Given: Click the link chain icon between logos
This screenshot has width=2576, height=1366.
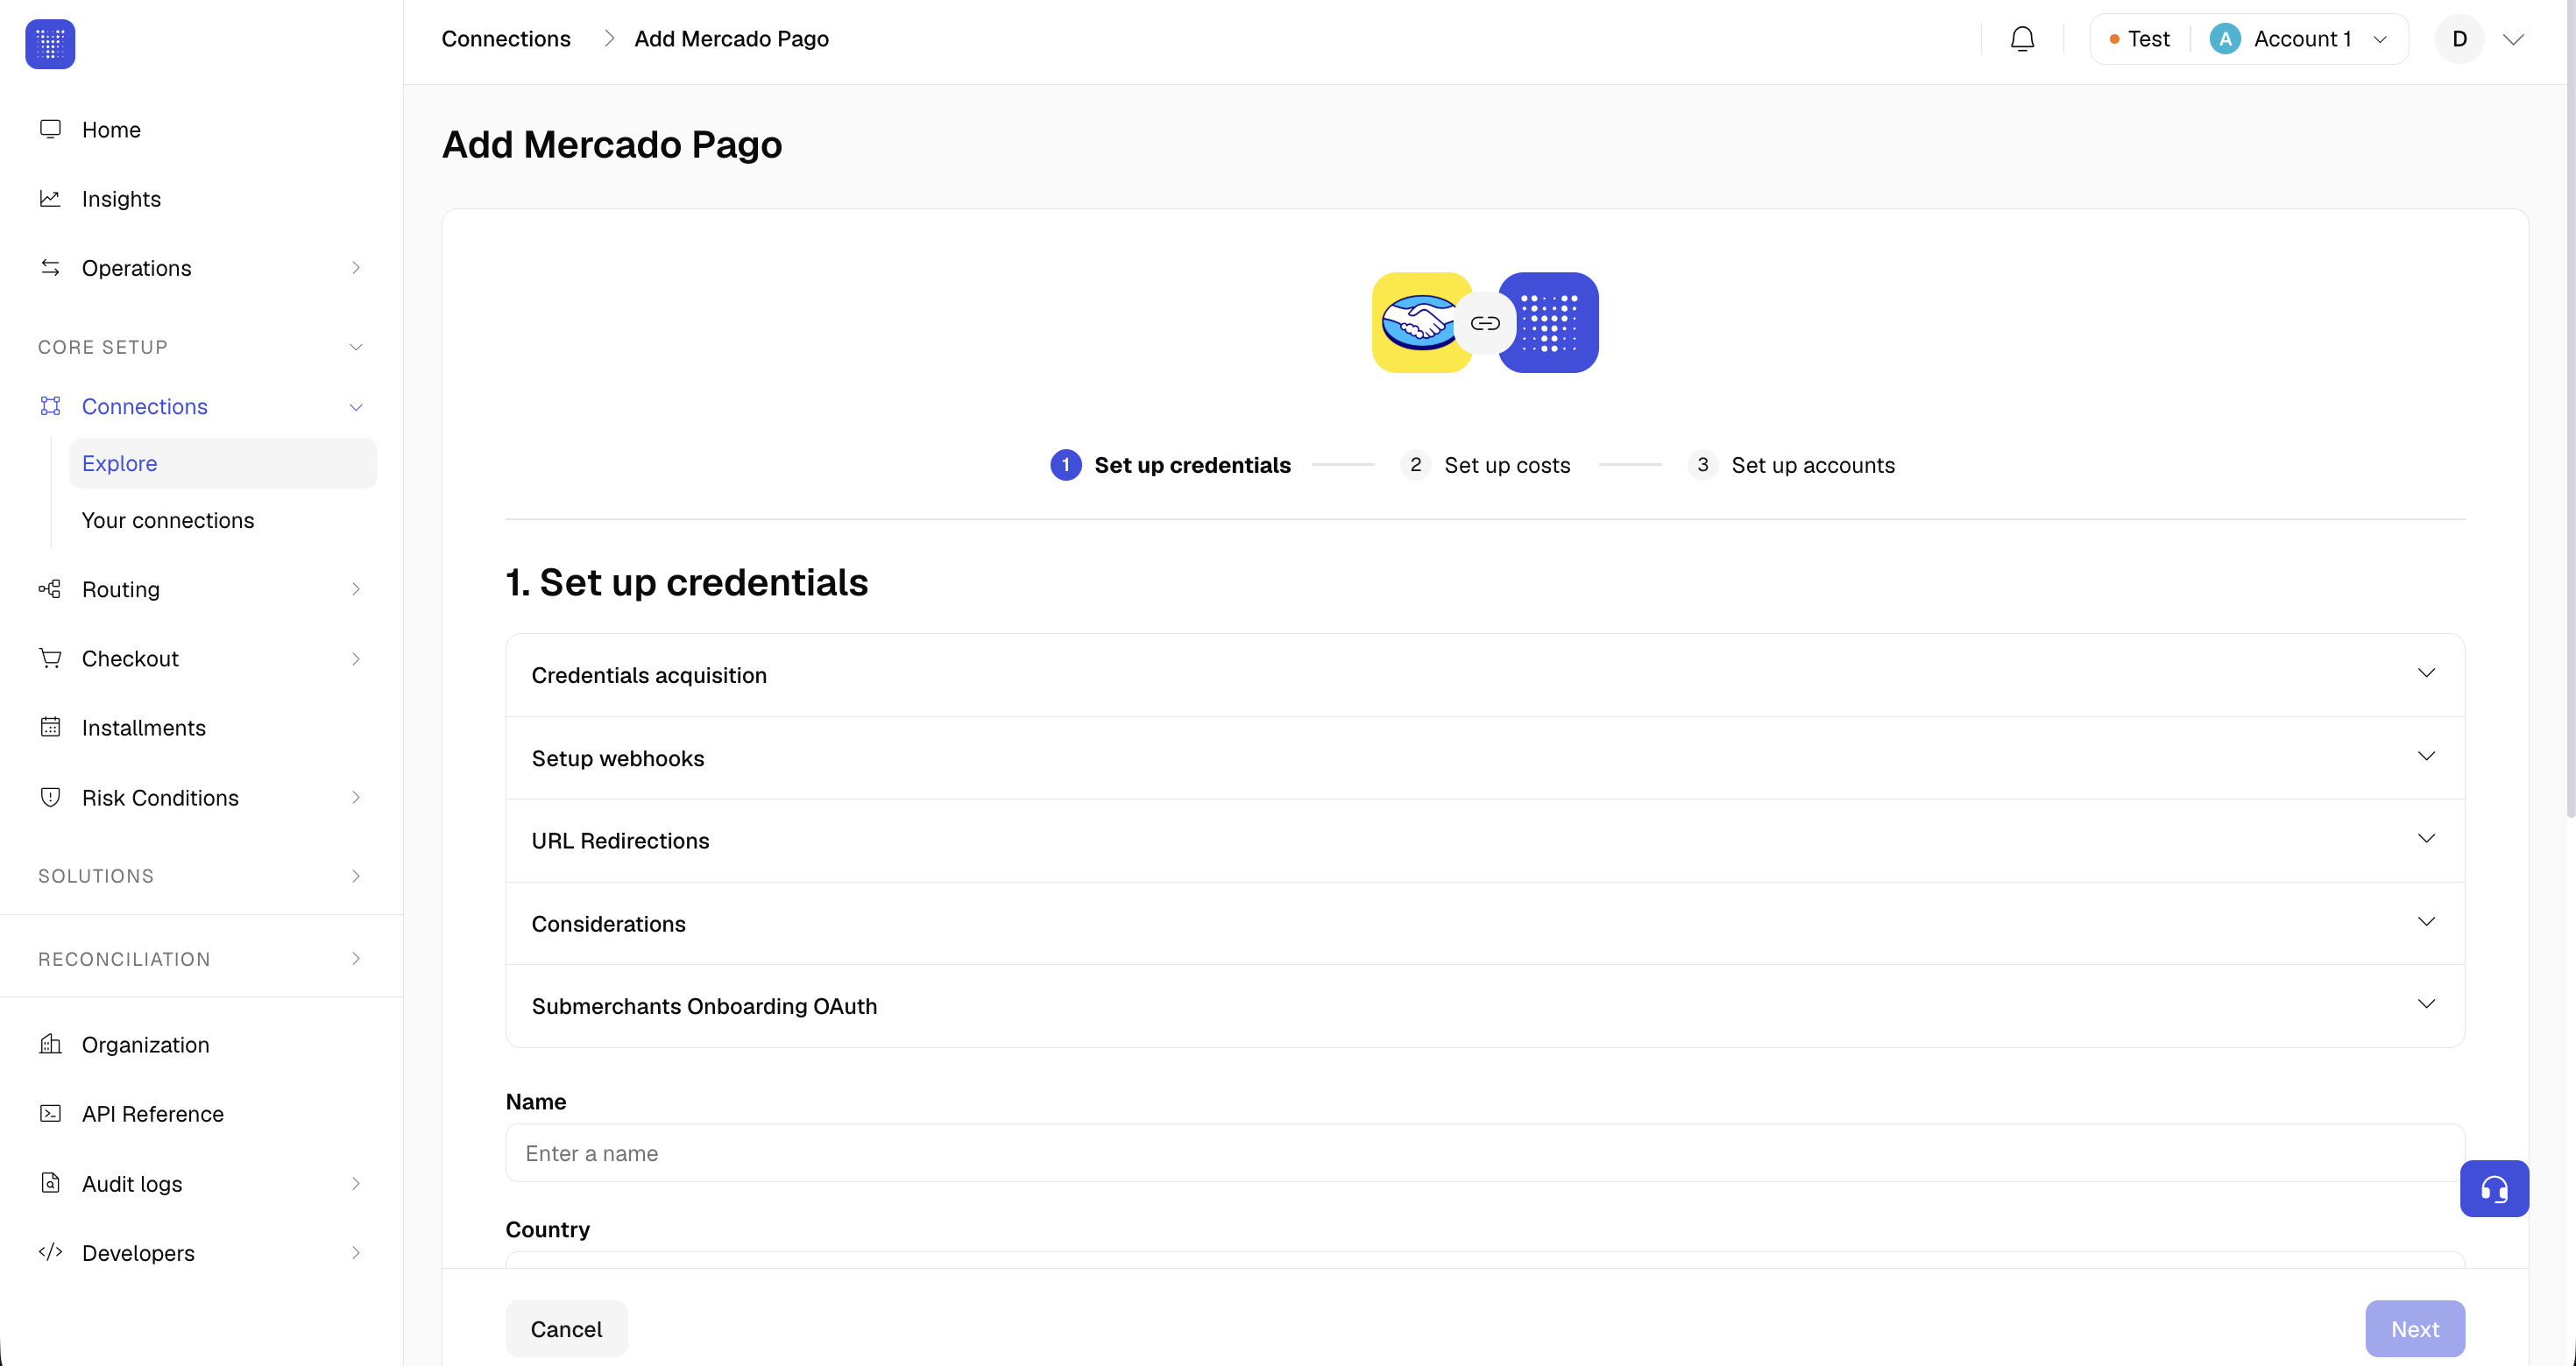Looking at the screenshot, I should (1485, 323).
